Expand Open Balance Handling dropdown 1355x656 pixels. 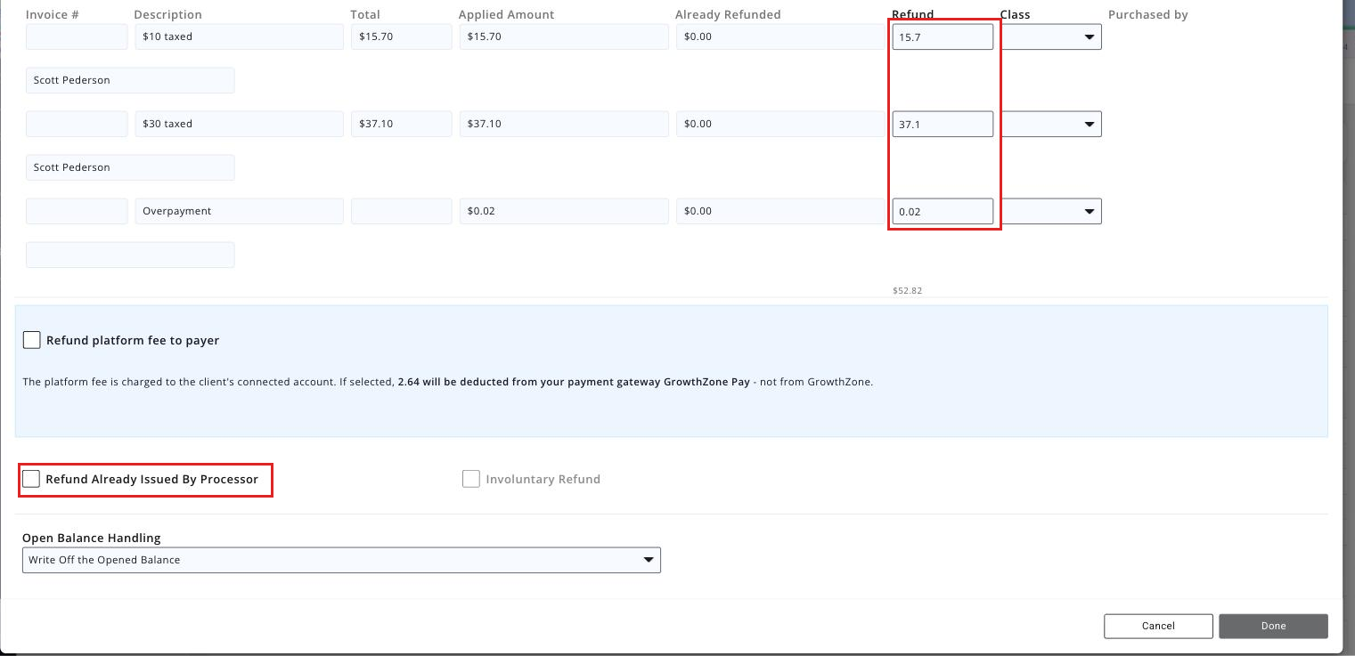341,560
